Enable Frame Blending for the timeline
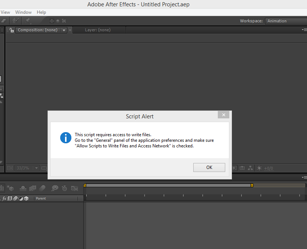The height and width of the screenshot is (249, 307). [33, 188]
